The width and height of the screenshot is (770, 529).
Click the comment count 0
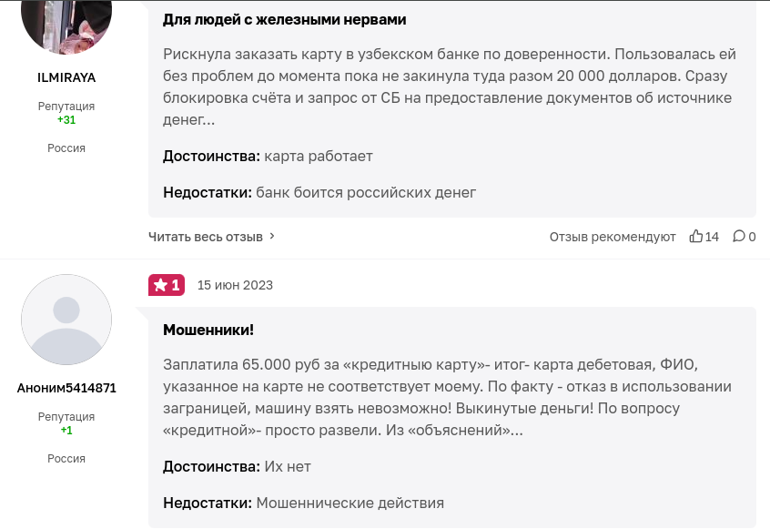752,237
